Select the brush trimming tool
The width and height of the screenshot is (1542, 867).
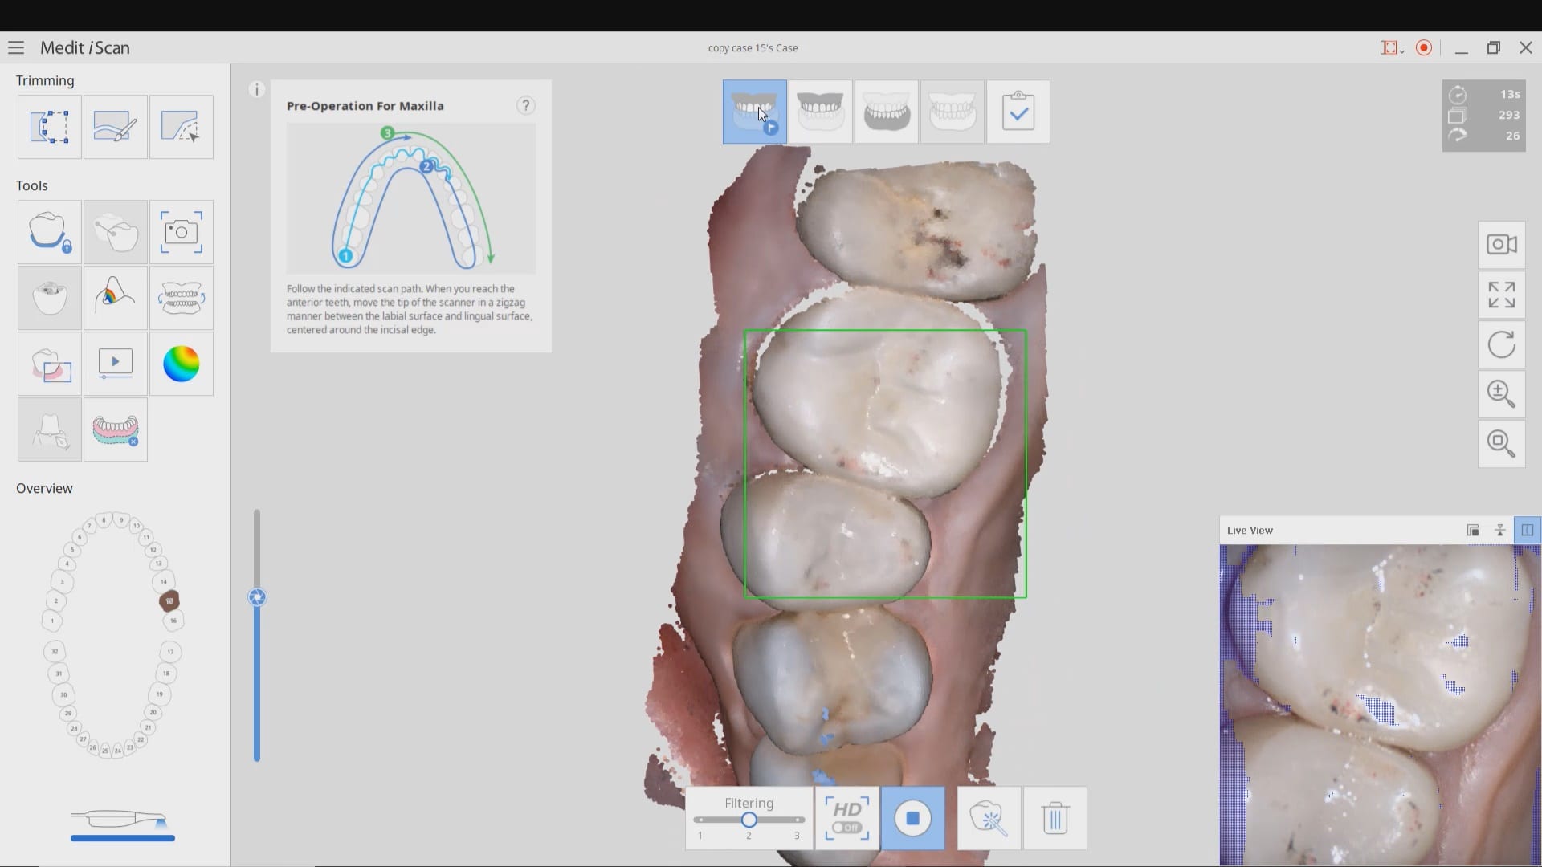point(115,127)
